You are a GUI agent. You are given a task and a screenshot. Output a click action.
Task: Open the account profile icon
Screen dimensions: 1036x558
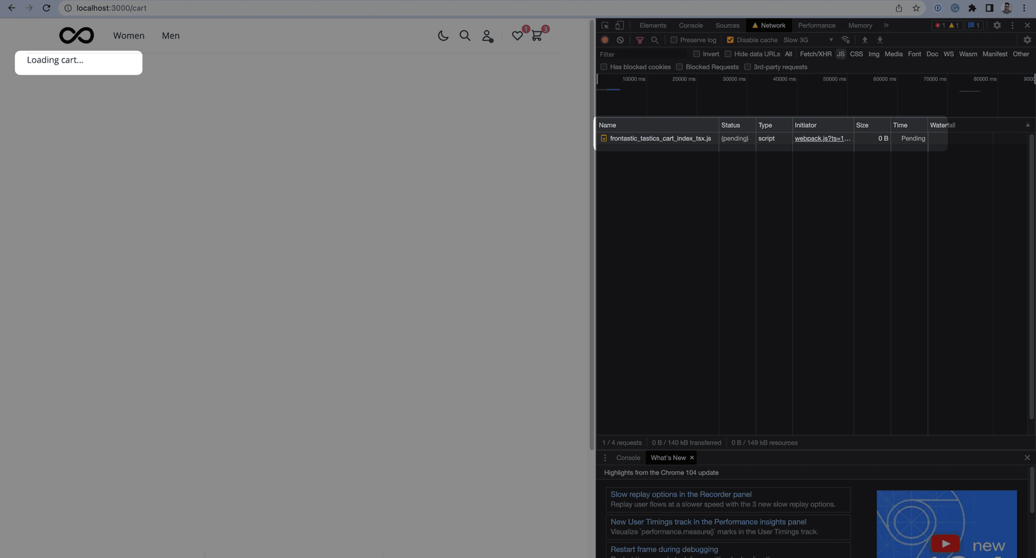(x=487, y=36)
